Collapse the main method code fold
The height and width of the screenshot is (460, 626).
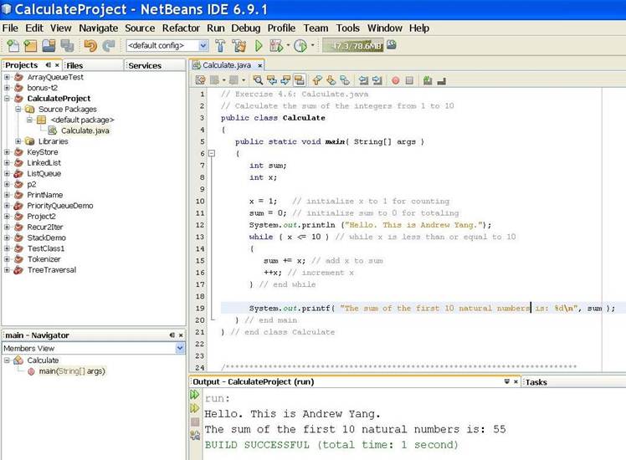212,154
